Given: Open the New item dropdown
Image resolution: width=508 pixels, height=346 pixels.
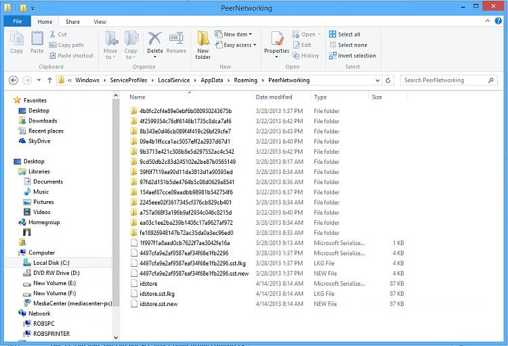Looking at the screenshot, I should coord(234,34).
